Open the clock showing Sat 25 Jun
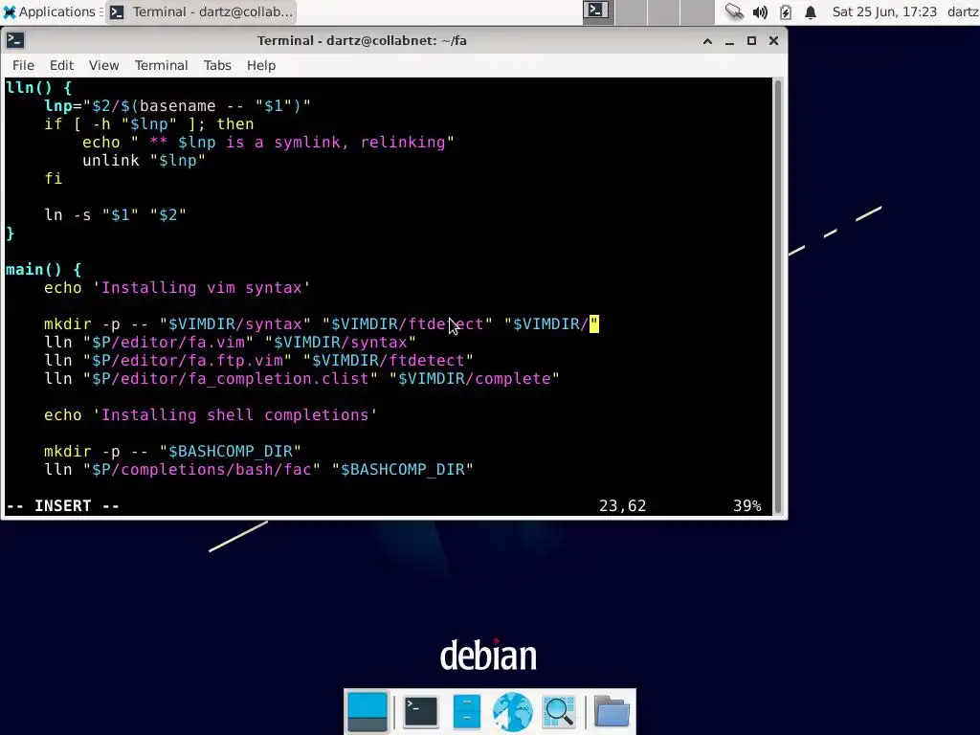Viewport: 980px width, 735px height. point(884,11)
